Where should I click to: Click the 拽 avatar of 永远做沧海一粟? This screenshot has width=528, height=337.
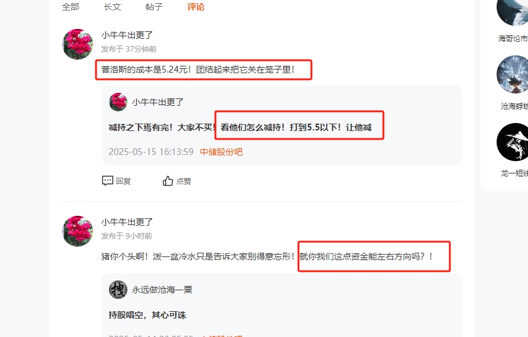118,290
